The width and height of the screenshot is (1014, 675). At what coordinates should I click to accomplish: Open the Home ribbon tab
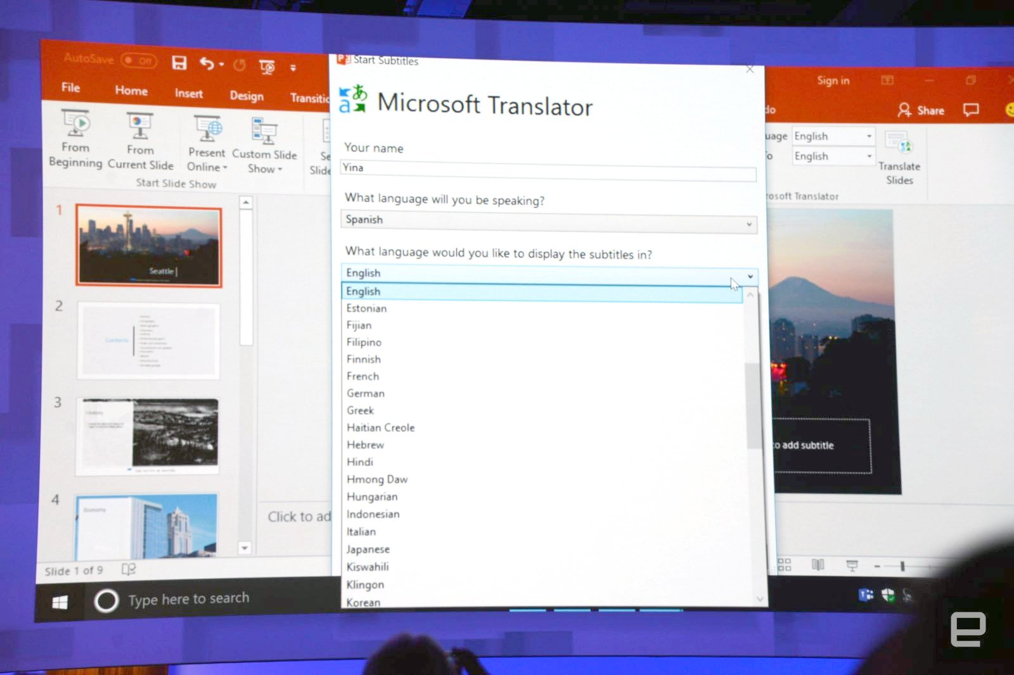[x=131, y=91]
